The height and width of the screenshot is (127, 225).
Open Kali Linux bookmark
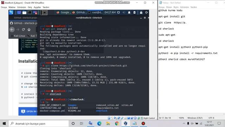coord(18,36)
